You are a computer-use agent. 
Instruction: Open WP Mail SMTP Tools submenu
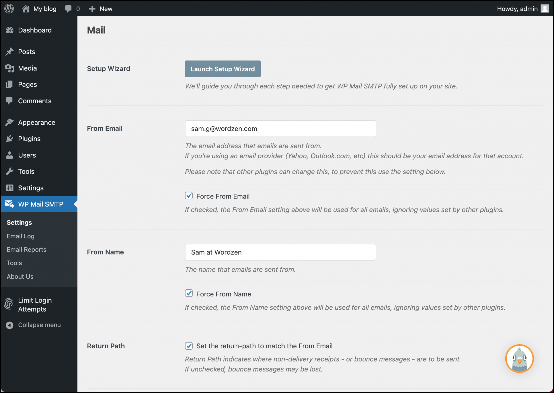[x=14, y=263]
